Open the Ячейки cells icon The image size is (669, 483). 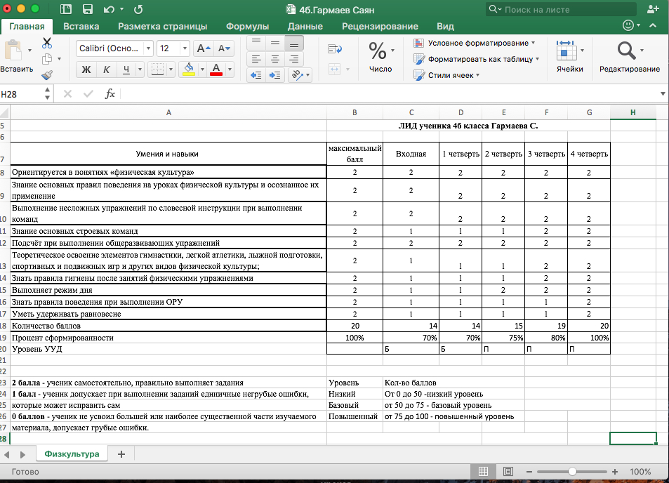(567, 51)
